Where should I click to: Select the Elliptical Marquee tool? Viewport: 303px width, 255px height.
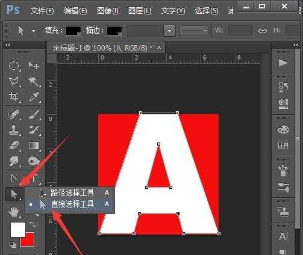click(14, 66)
